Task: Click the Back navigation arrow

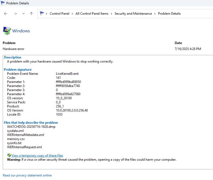Action: (x=6, y=14)
